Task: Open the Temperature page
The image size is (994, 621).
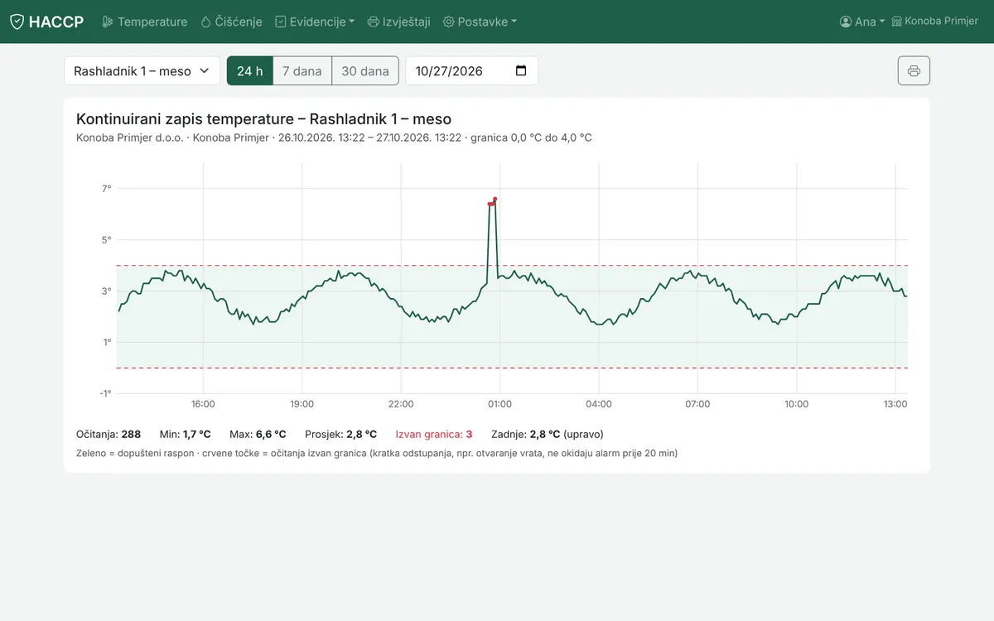Action: [145, 22]
